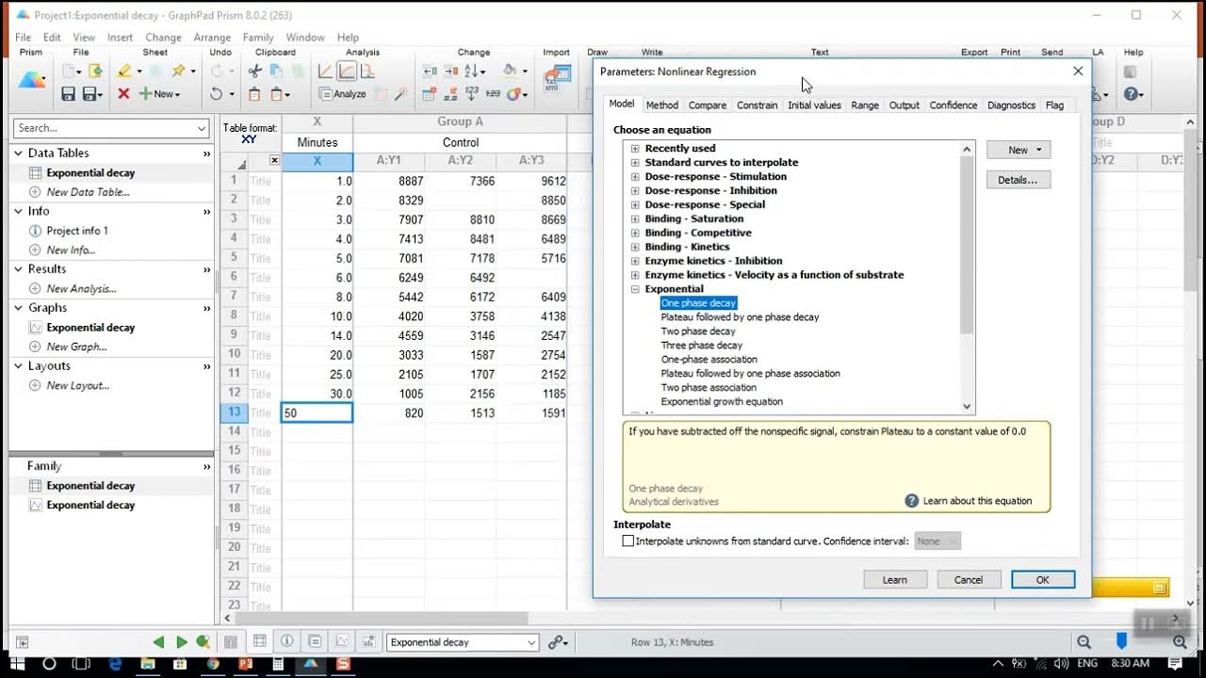Open the New equation dropdown button
Viewport: 1206px width, 678px height.
(1019, 150)
